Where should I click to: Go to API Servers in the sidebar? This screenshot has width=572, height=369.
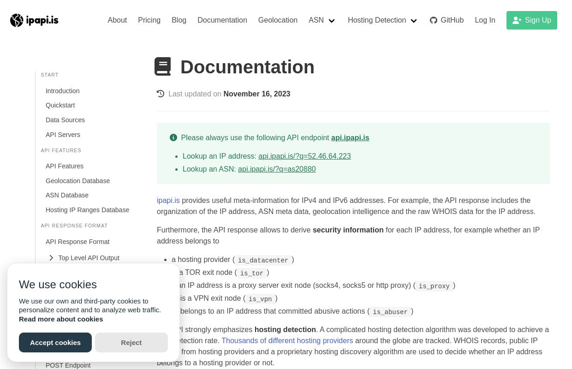click(x=63, y=135)
